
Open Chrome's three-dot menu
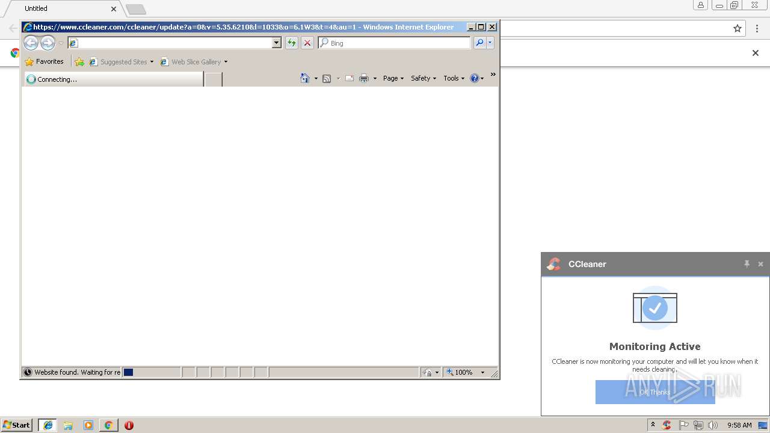757,28
